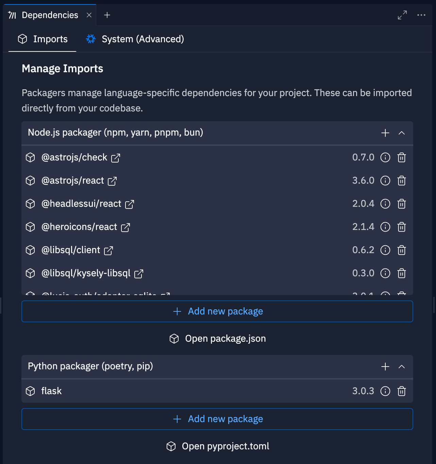View info for @libsql/client
Screen dimensions: 436x464
pyautogui.click(x=385, y=250)
